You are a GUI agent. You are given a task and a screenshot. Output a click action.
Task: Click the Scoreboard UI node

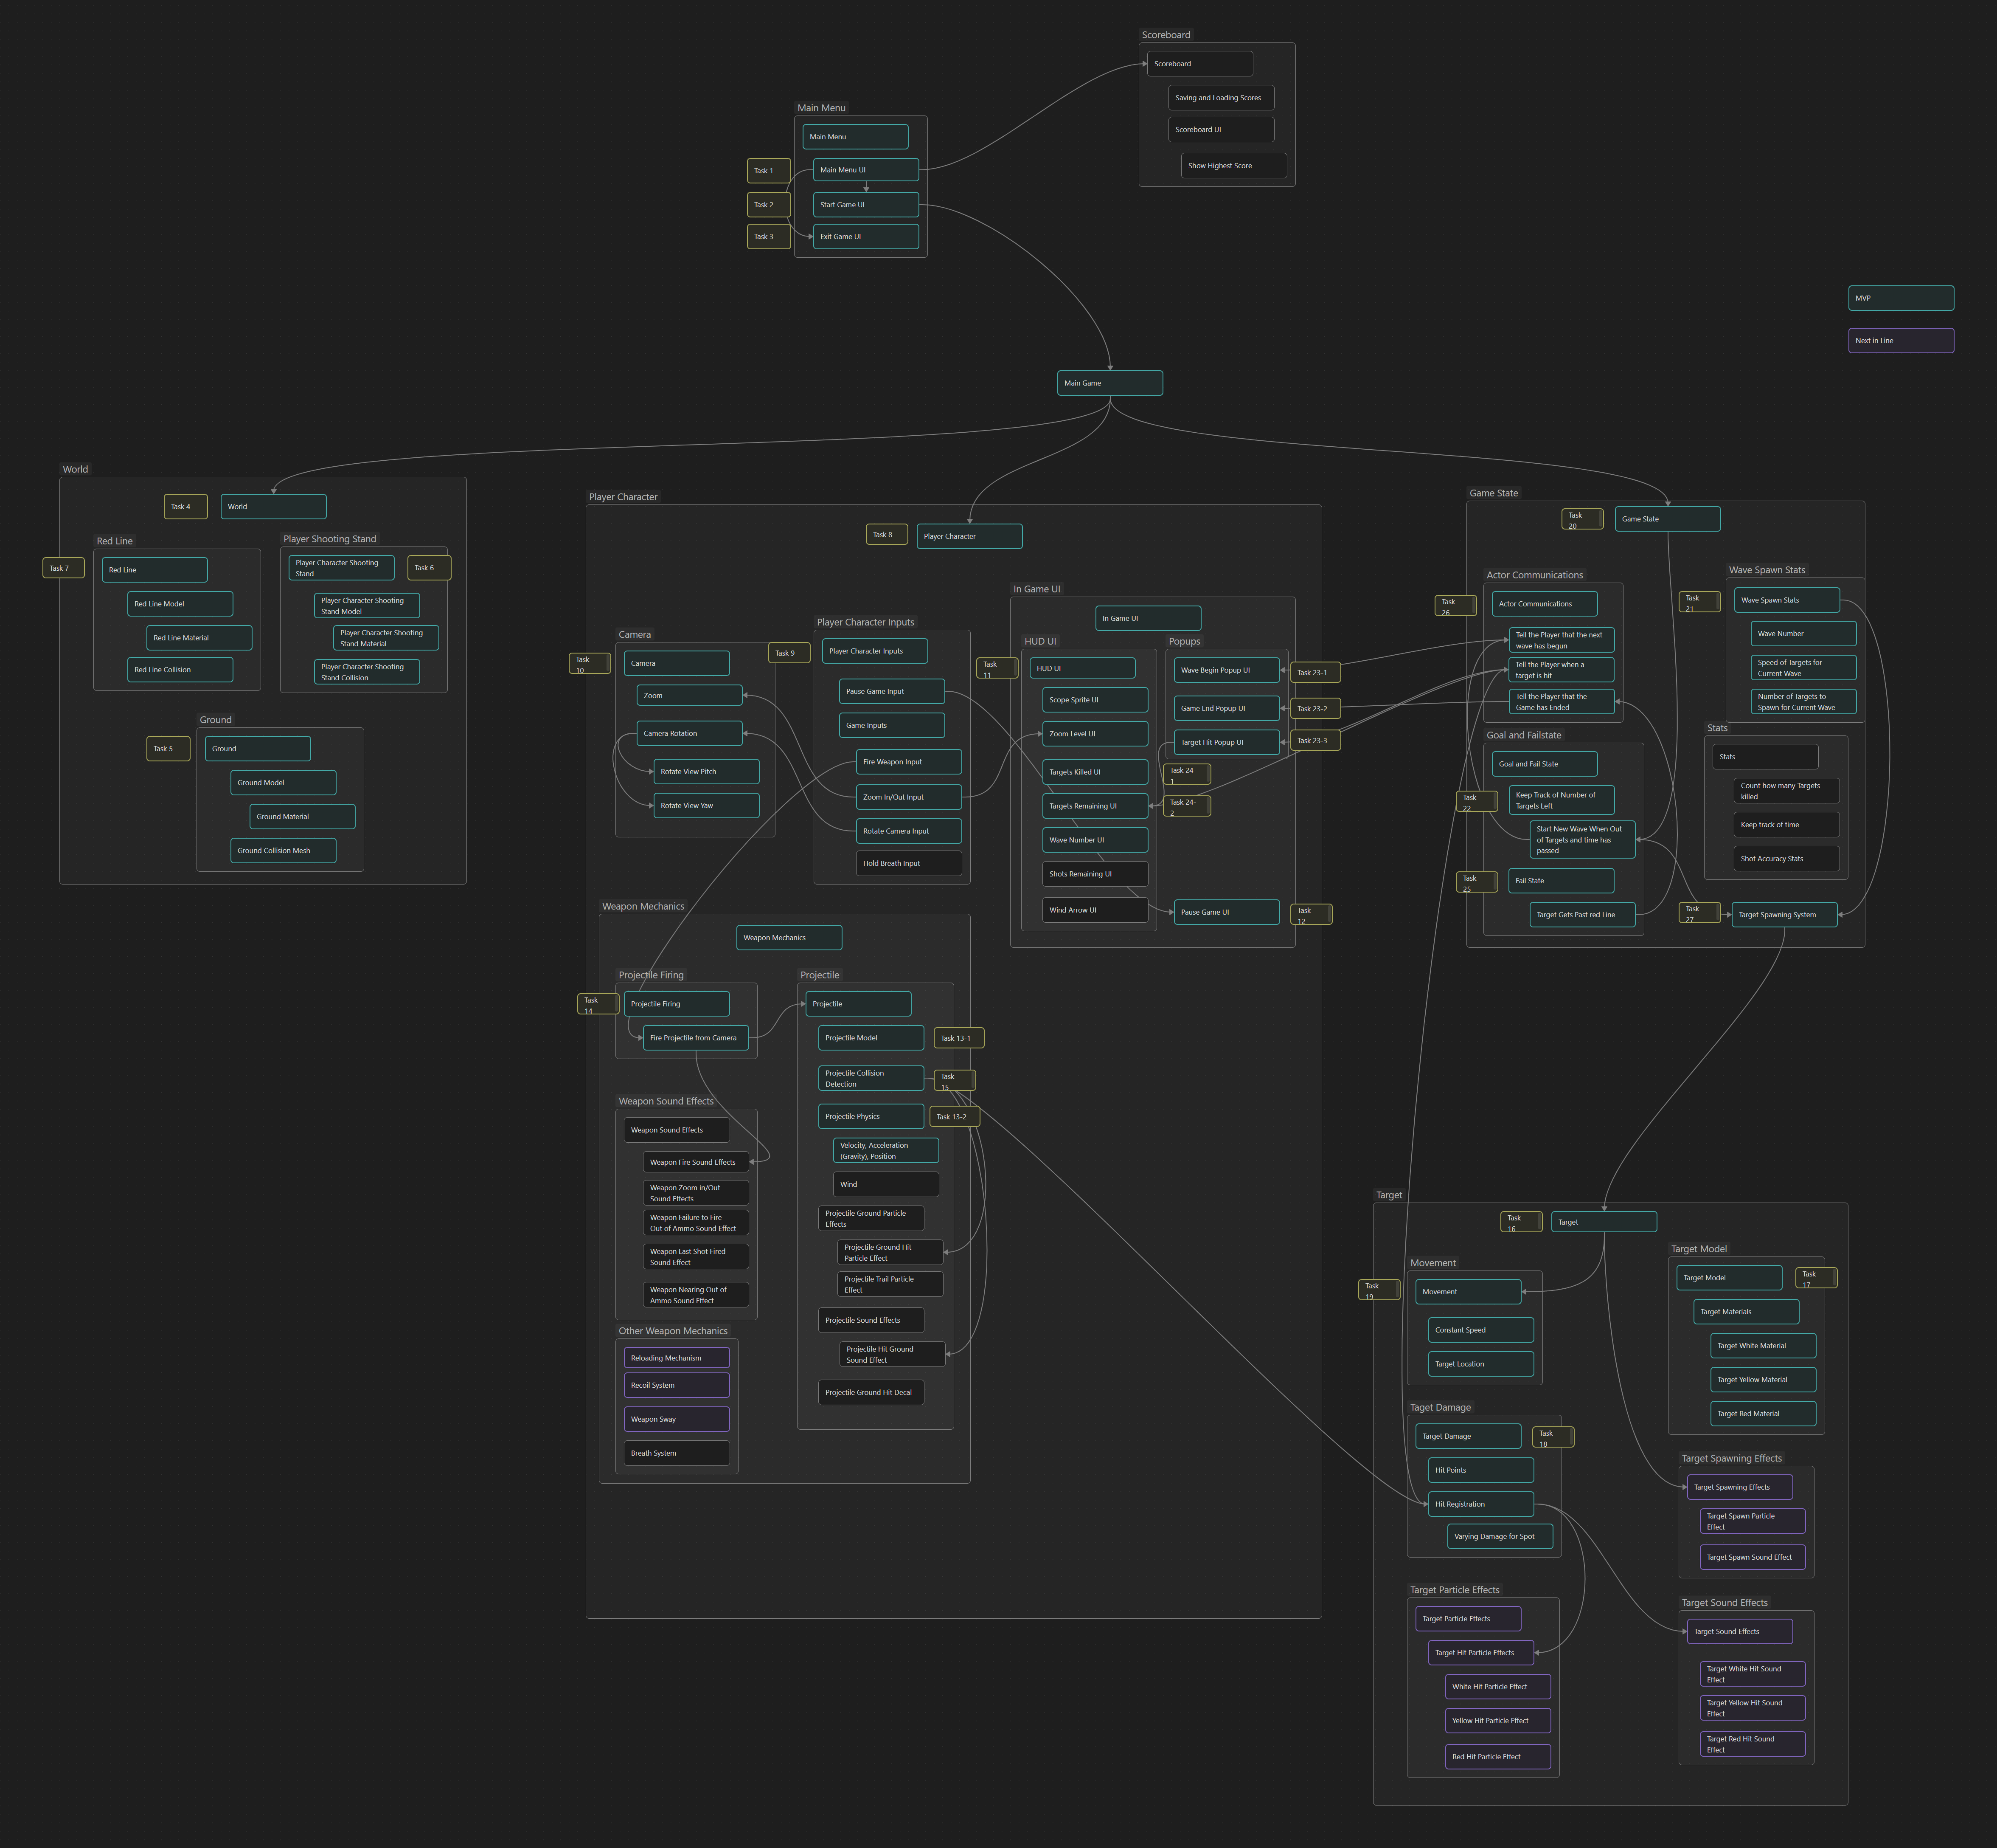1222,130
